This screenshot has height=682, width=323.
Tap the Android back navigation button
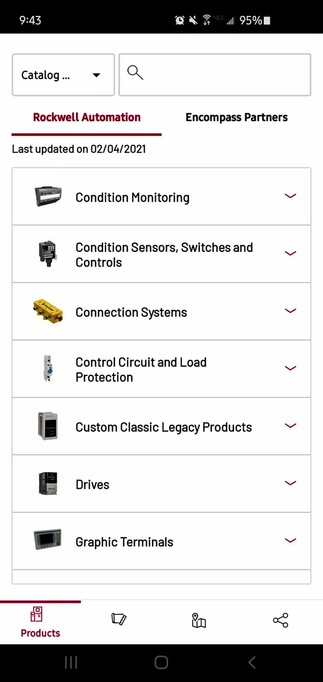click(x=252, y=663)
